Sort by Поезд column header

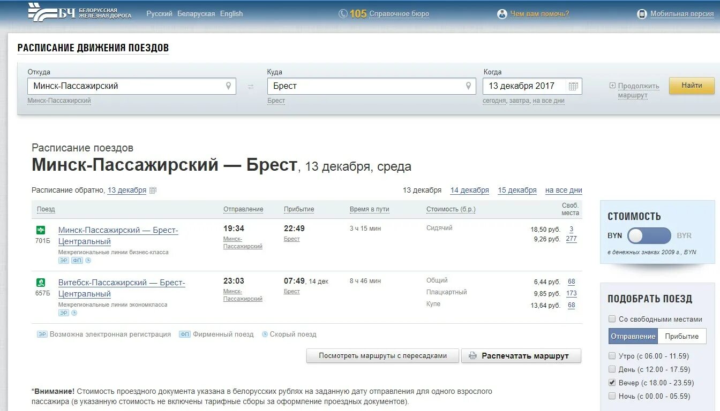(46, 209)
